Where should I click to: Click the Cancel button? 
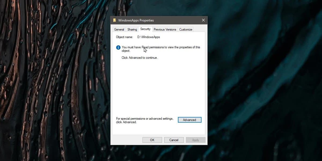(x=174, y=140)
